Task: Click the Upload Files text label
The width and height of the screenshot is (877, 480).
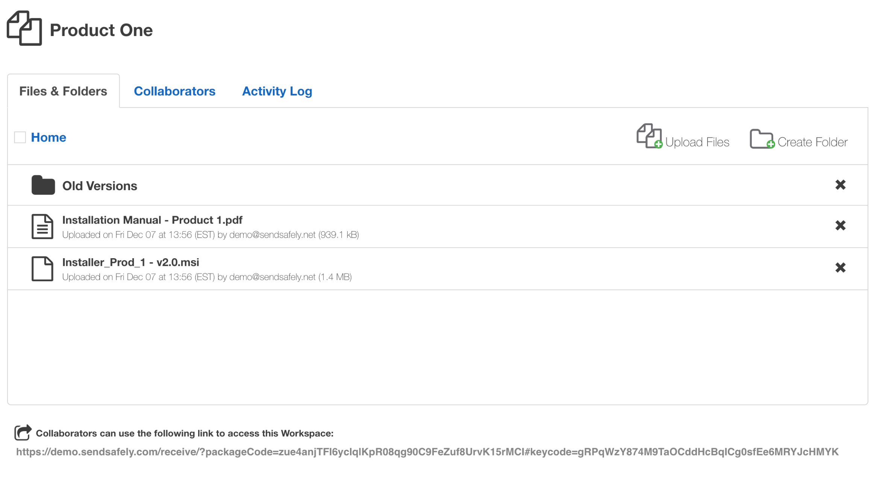Action: [697, 142]
